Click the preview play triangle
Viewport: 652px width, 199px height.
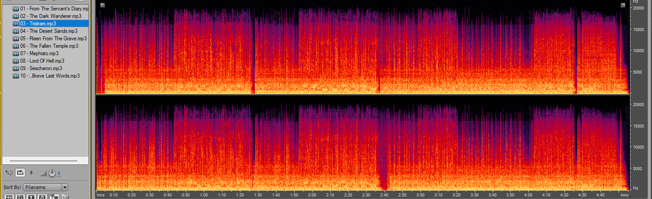32,173
